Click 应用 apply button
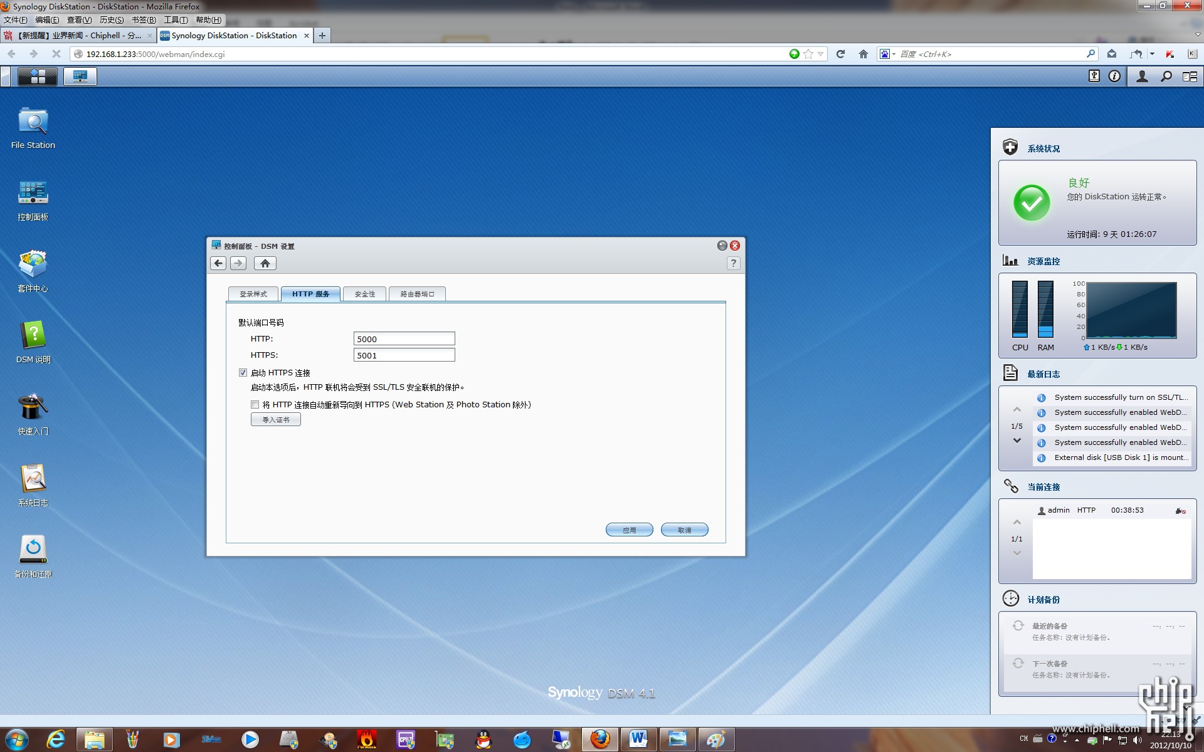Image resolution: width=1204 pixels, height=752 pixels. [x=629, y=530]
